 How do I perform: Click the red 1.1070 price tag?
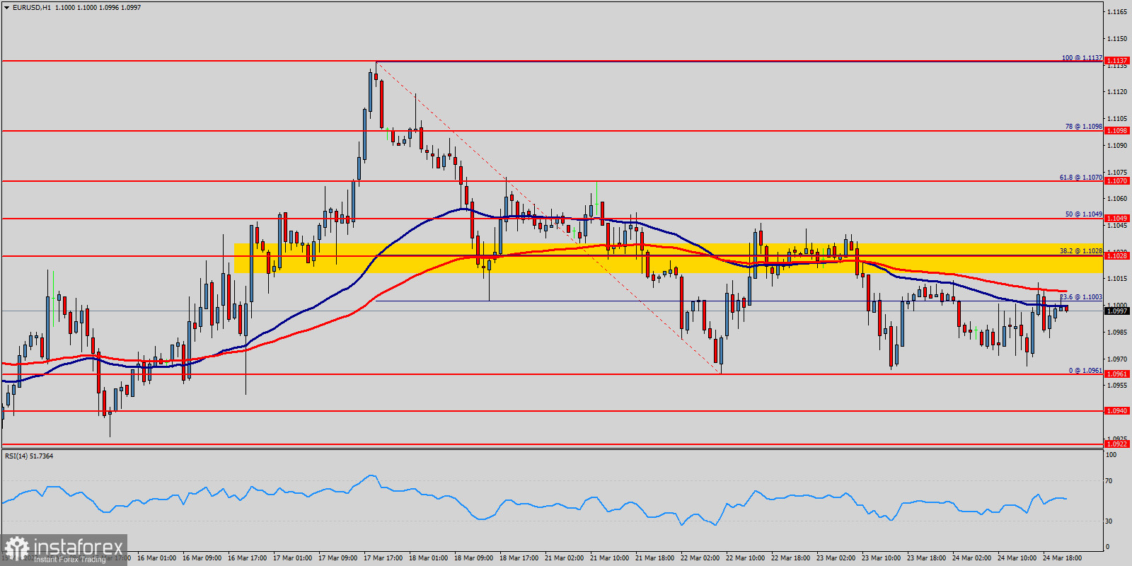pyautogui.click(x=1117, y=181)
